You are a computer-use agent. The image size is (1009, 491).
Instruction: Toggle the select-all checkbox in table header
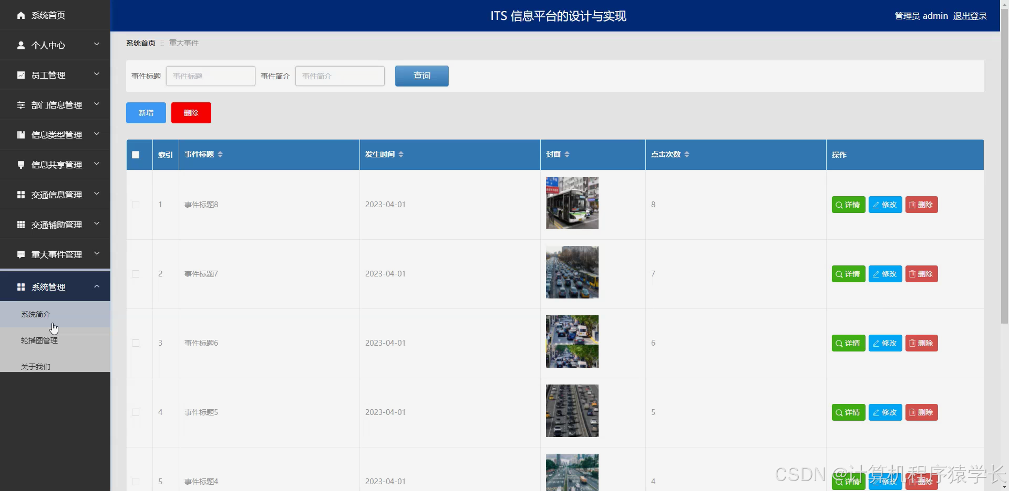(x=136, y=155)
